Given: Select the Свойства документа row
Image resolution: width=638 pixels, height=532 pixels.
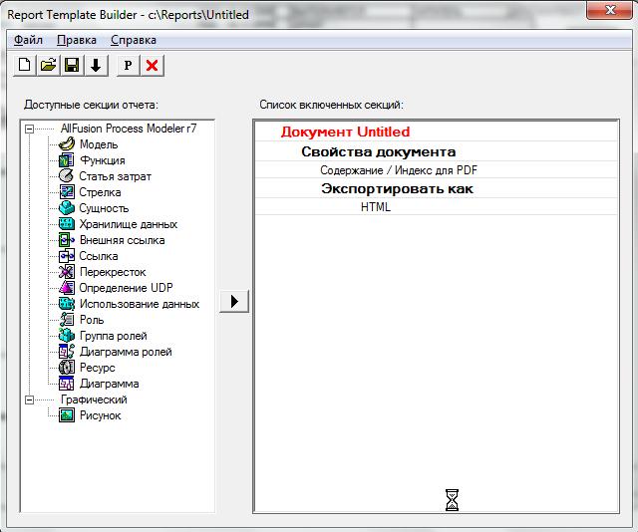Looking at the screenshot, I should click(437, 151).
